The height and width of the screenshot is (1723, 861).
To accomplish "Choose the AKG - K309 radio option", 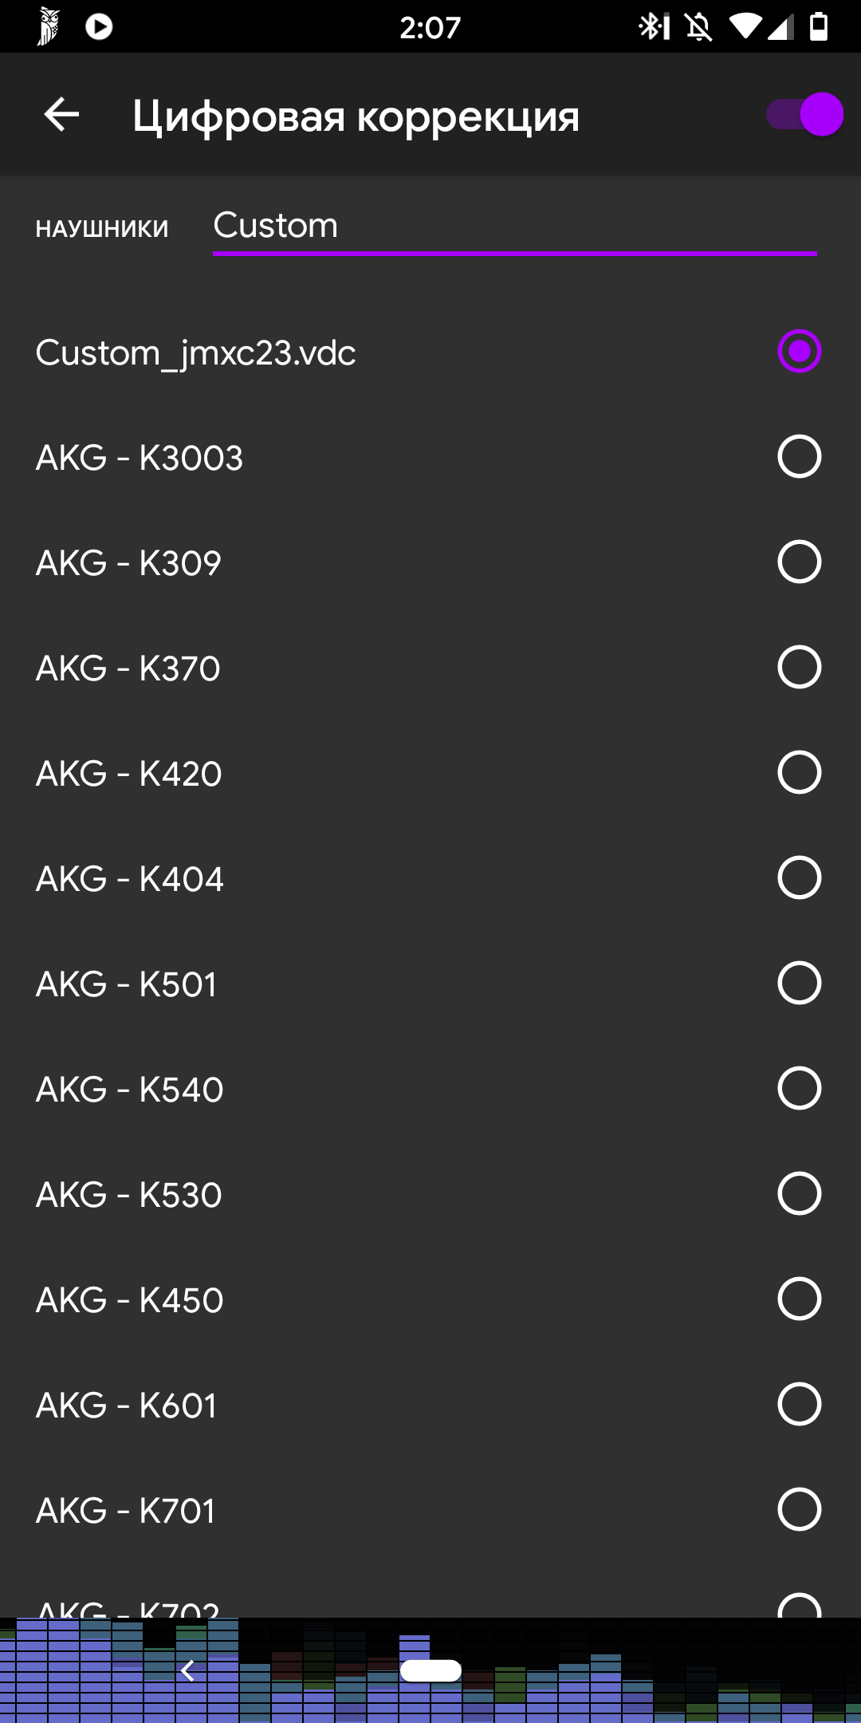I will click(799, 562).
